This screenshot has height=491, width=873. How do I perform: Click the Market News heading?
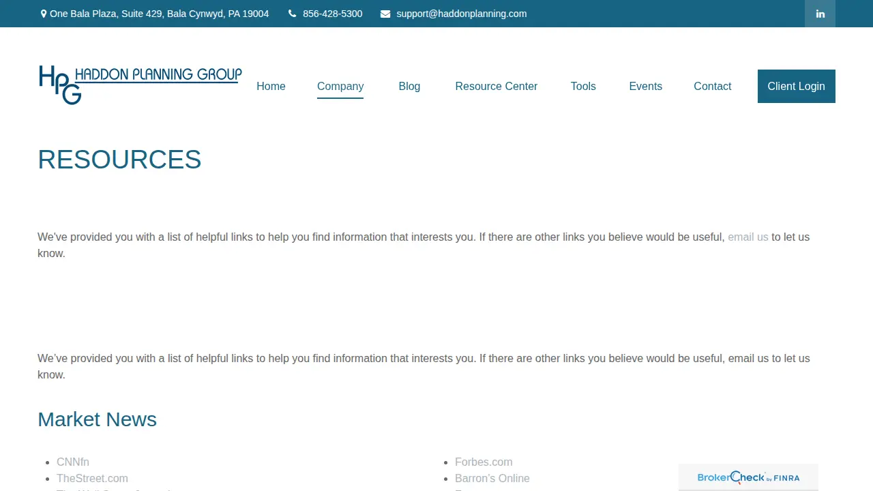(97, 419)
